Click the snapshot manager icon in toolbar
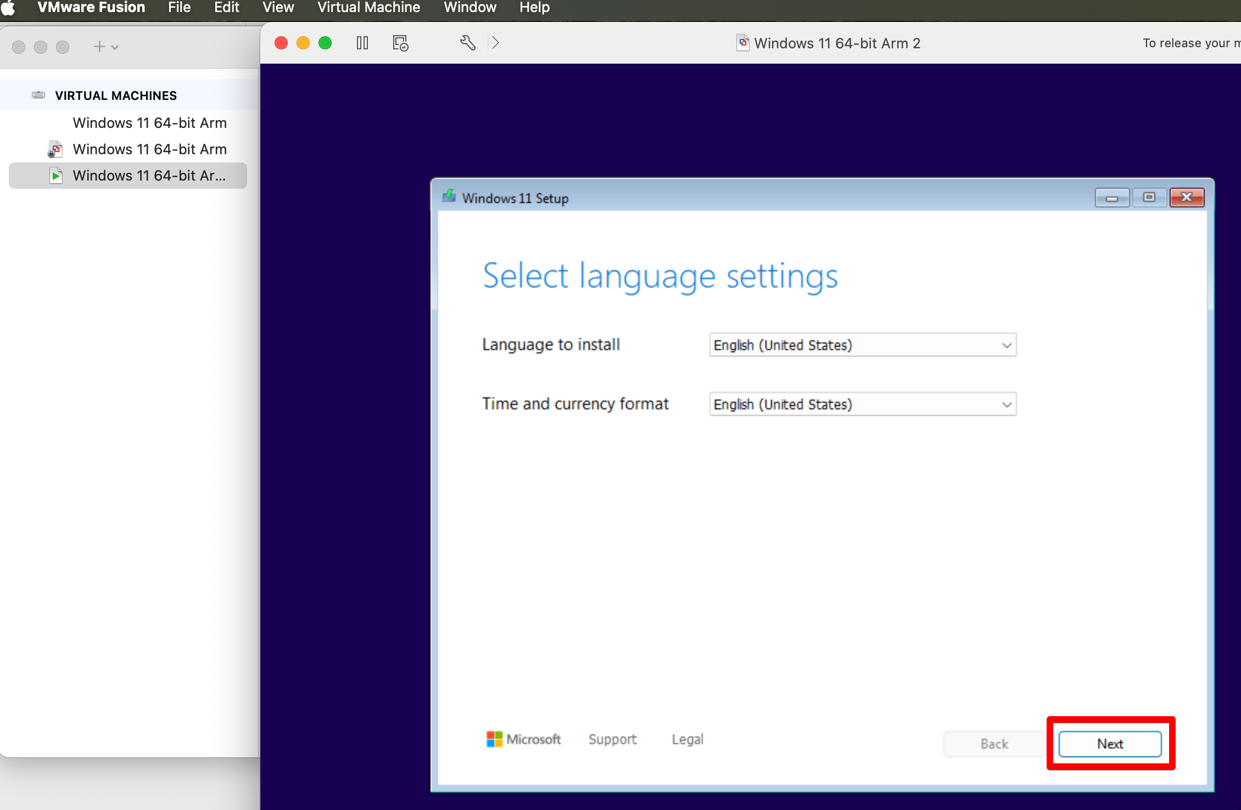Viewport: 1241px width, 810px height. pos(400,43)
